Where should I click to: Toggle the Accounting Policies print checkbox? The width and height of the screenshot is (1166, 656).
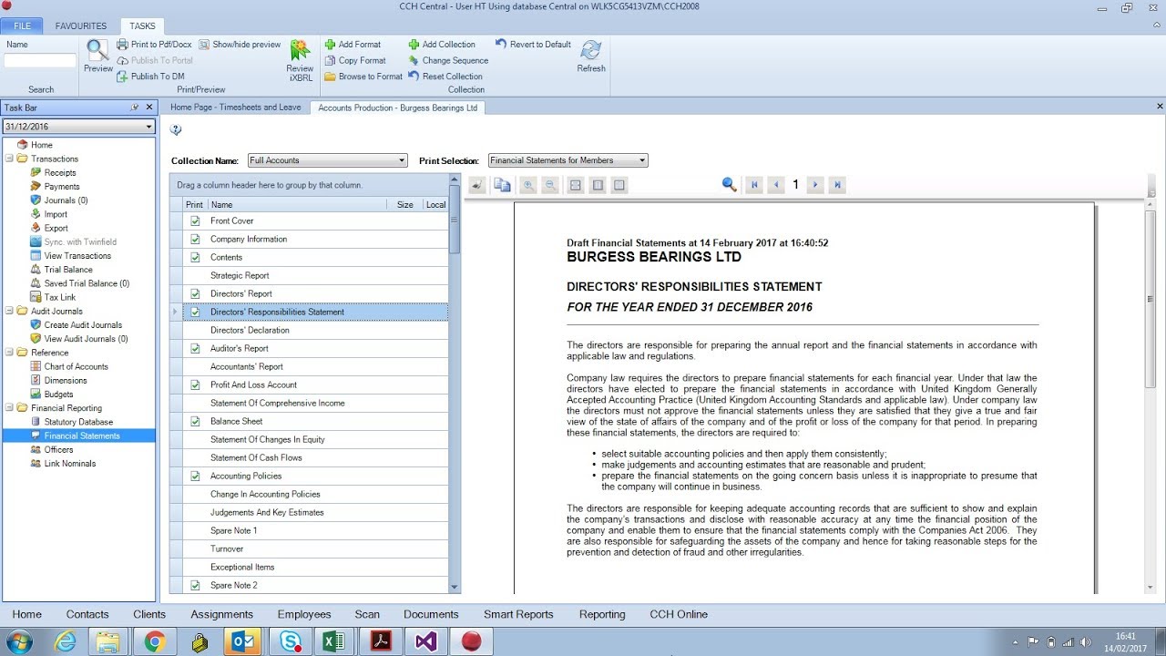195,476
